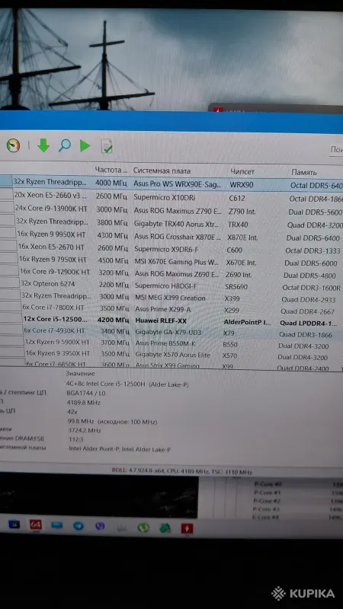
Task: Click the 'Значение' header in lower panel
Action: click(80, 374)
